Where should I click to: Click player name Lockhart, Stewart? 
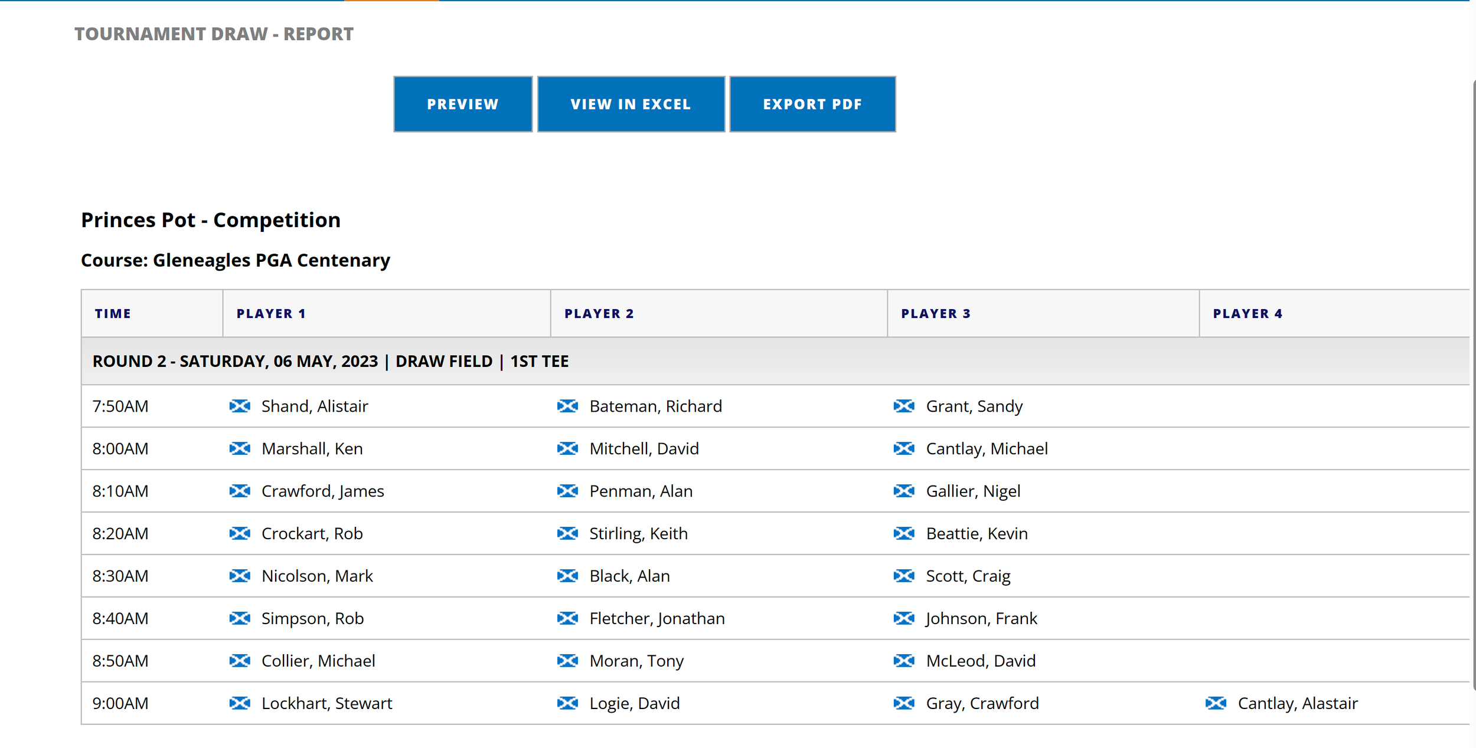326,703
